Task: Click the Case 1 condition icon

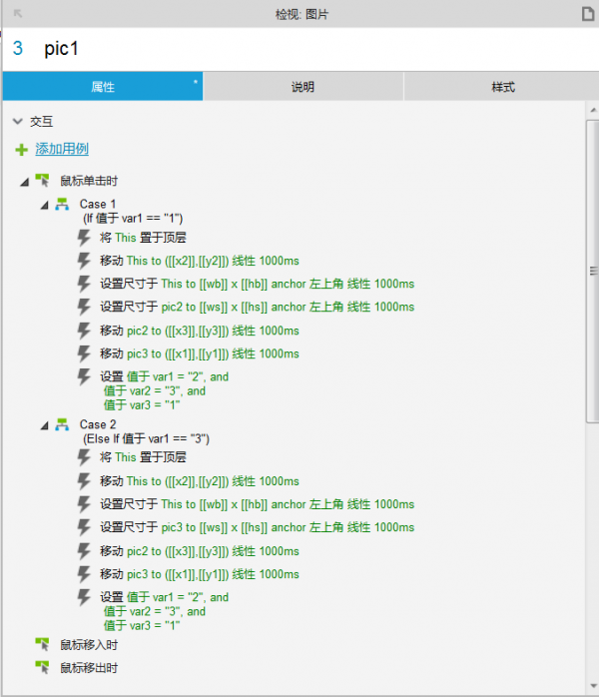Action: pos(61,205)
